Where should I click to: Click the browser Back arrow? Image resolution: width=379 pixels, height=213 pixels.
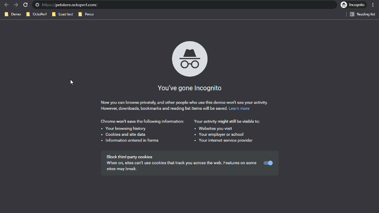[7, 5]
